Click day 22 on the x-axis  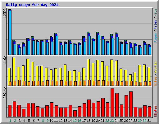pyautogui.click(x=107, y=121)
